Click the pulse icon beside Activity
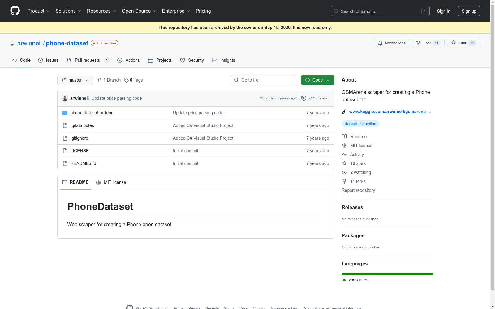Viewport: 495px width, 309px height. [x=344, y=154]
